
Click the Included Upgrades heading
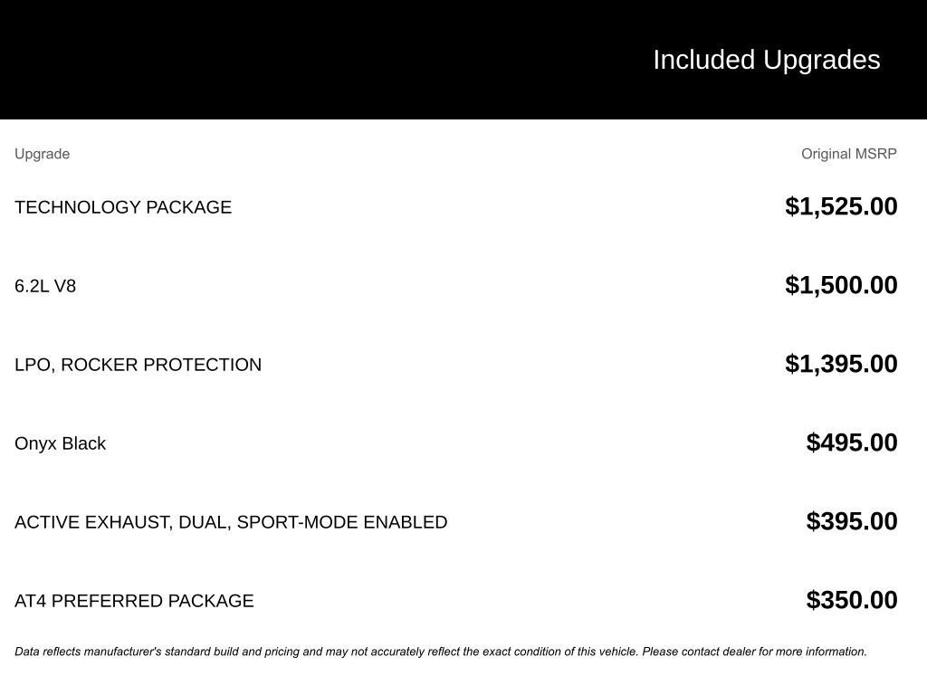[766, 60]
